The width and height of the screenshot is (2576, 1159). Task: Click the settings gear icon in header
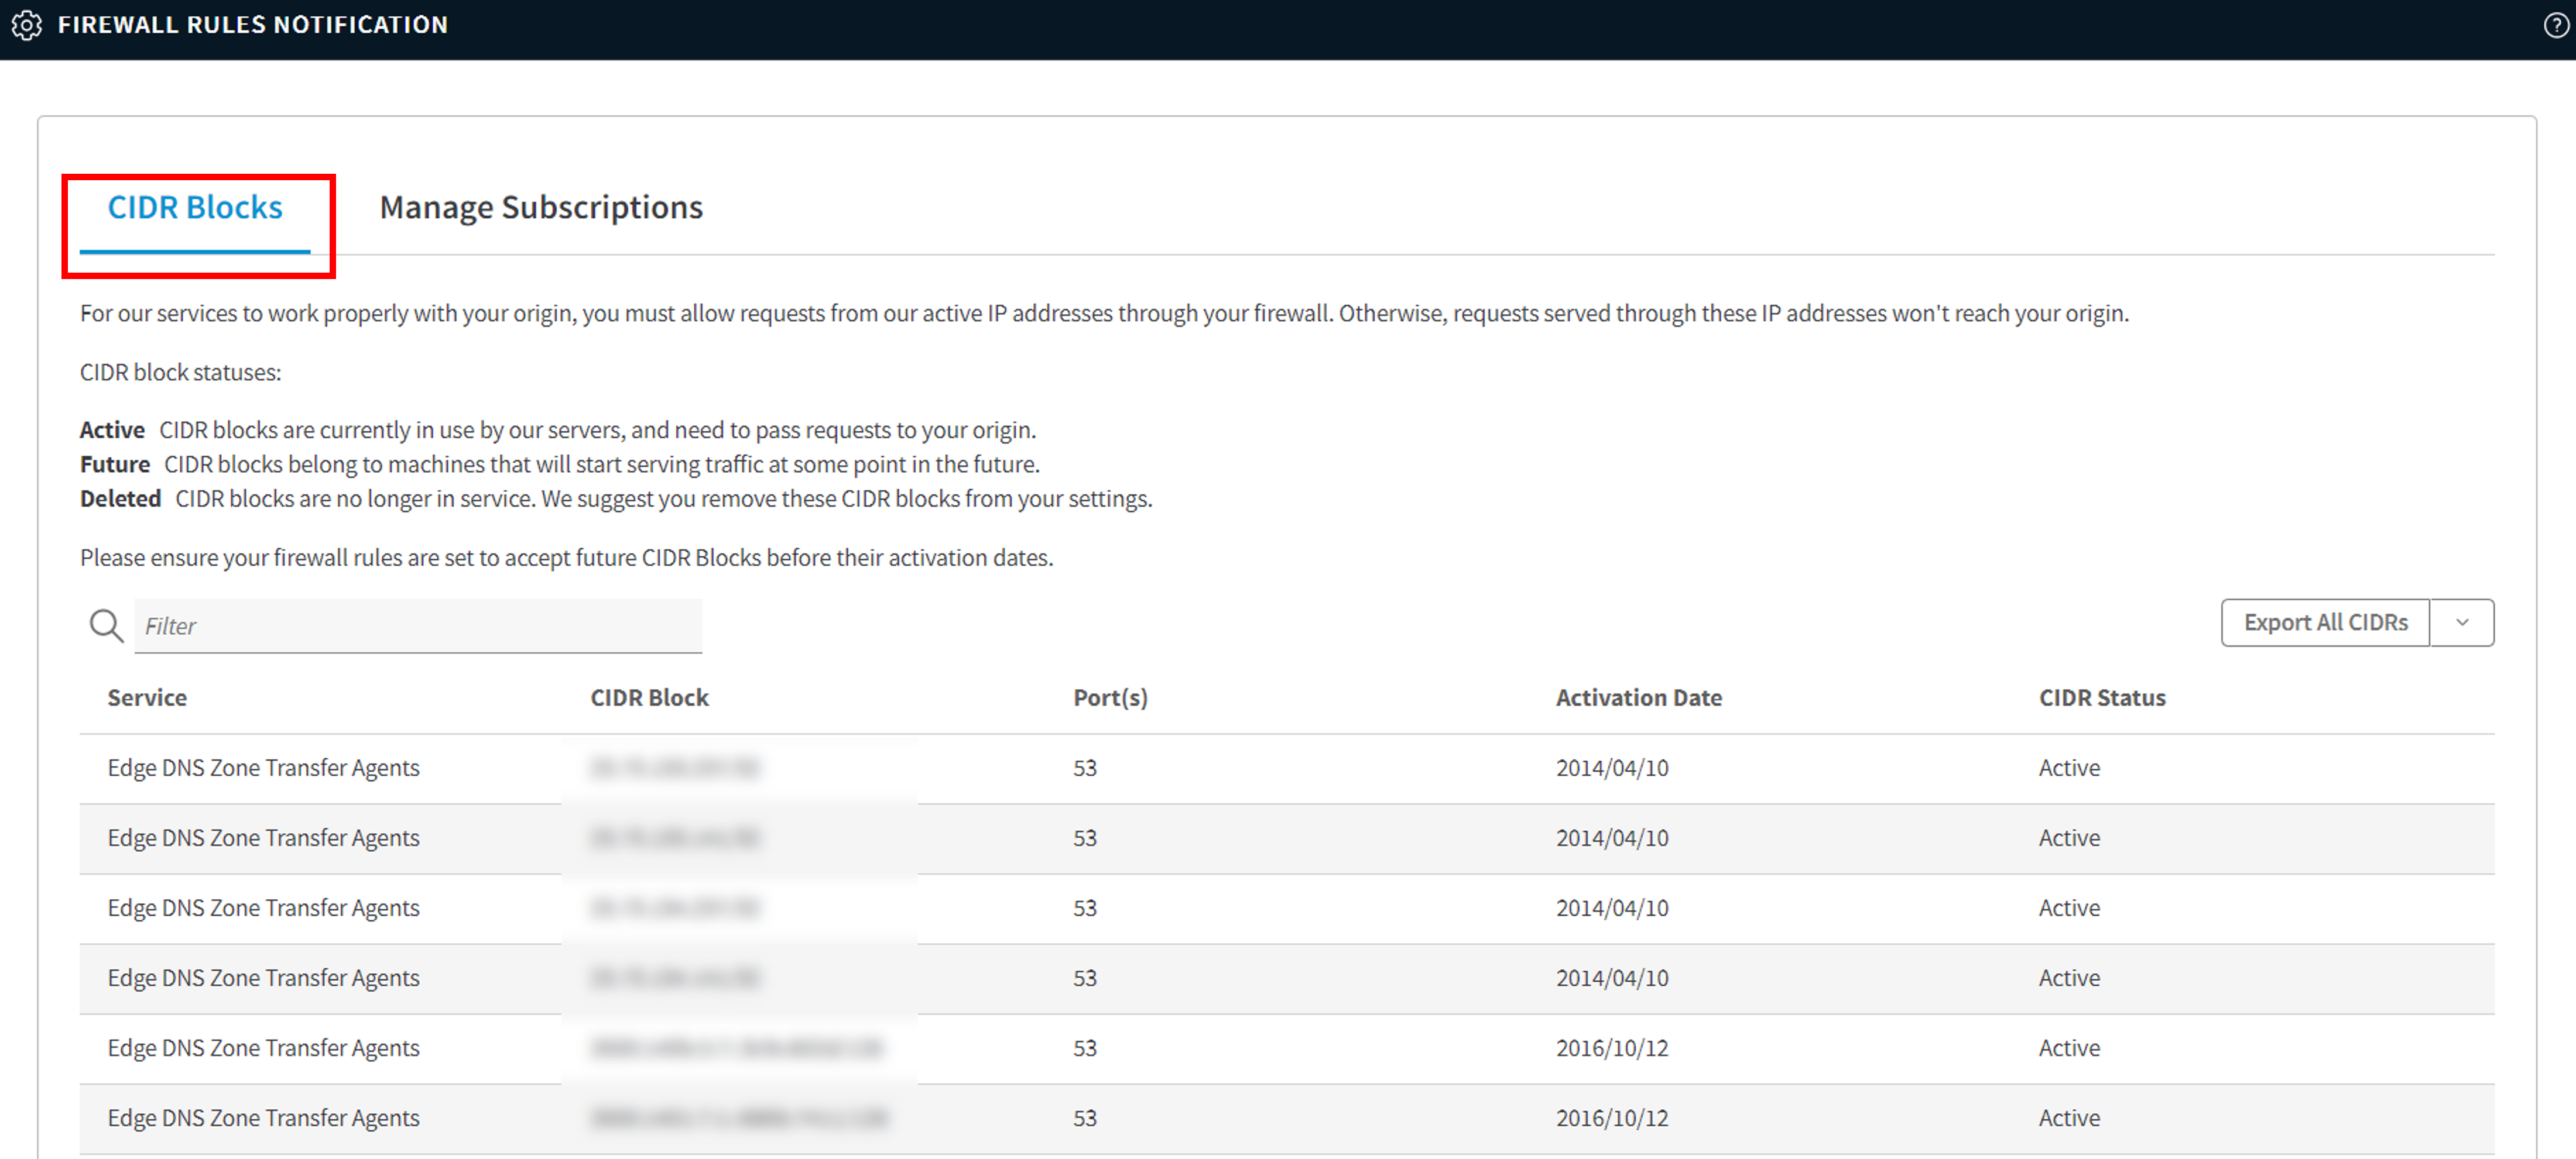27,25
